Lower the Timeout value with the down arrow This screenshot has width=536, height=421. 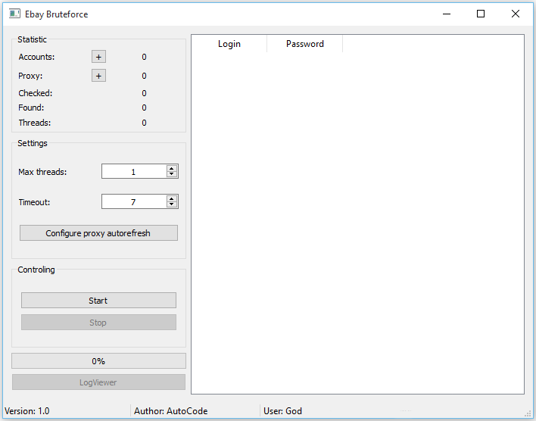pyautogui.click(x=172, y=204)
